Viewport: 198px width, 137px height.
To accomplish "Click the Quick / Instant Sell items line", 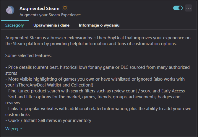I will click(48, 120).
